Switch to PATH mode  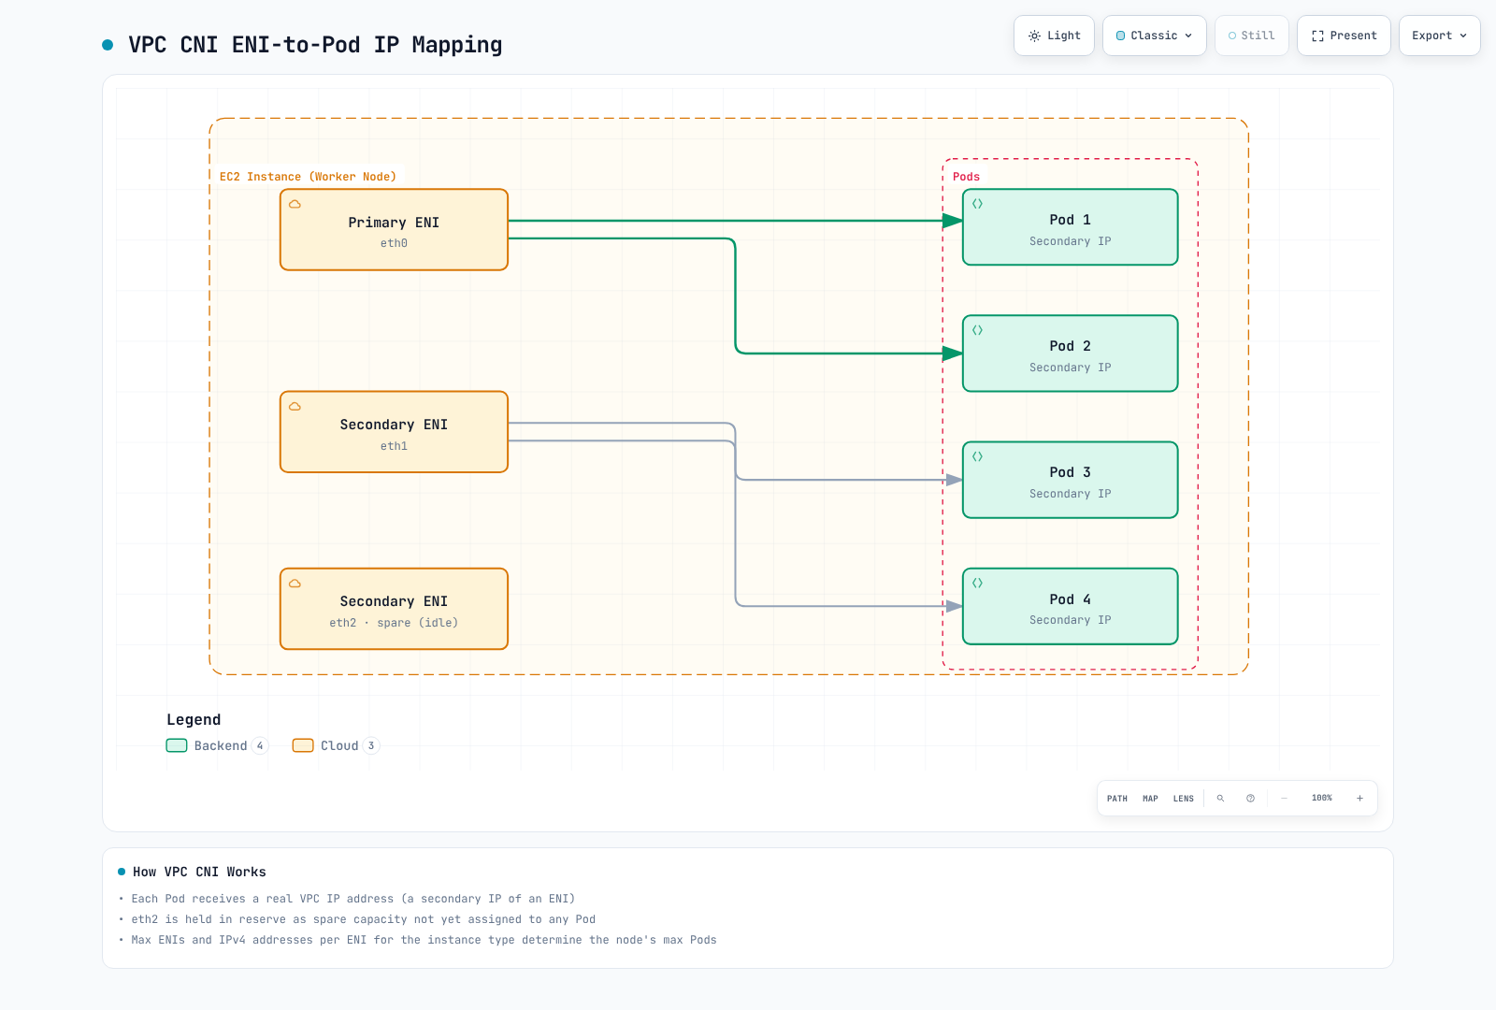[x=1117, y=799]
